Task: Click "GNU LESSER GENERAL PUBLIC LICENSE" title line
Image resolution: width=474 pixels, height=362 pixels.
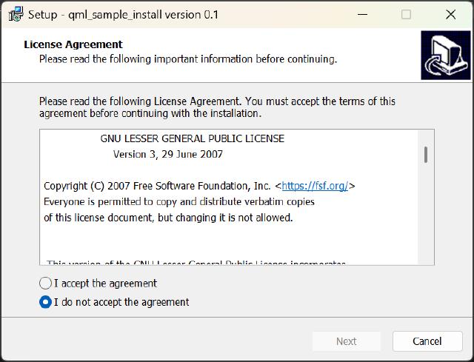Action: coord(192,138)
